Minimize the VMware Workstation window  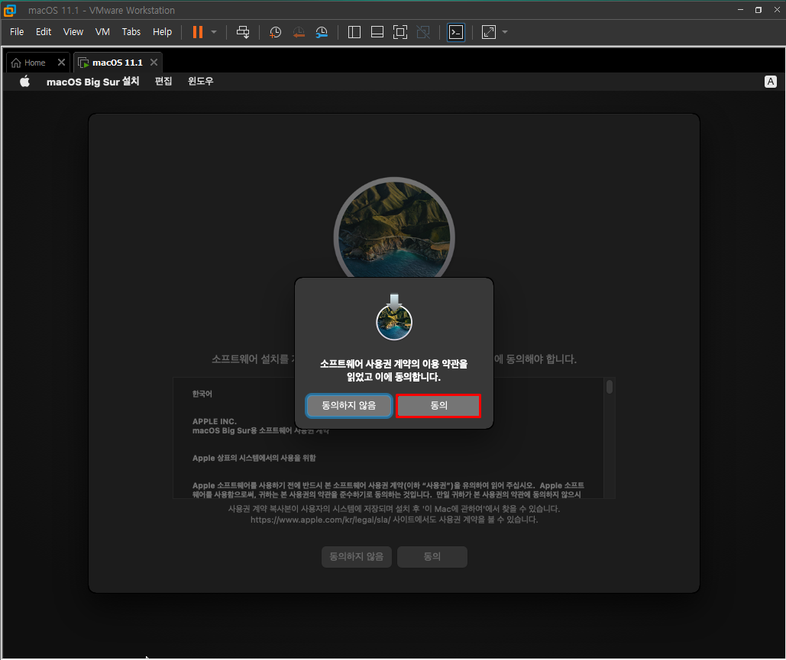click(x=740, y=10)
